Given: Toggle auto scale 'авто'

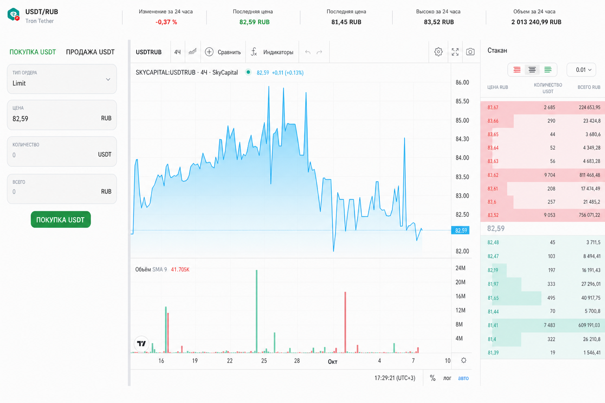Looking at the screenshot, I should [463, 378].
